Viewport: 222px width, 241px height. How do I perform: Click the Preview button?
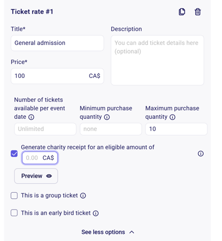pos(36,176)
